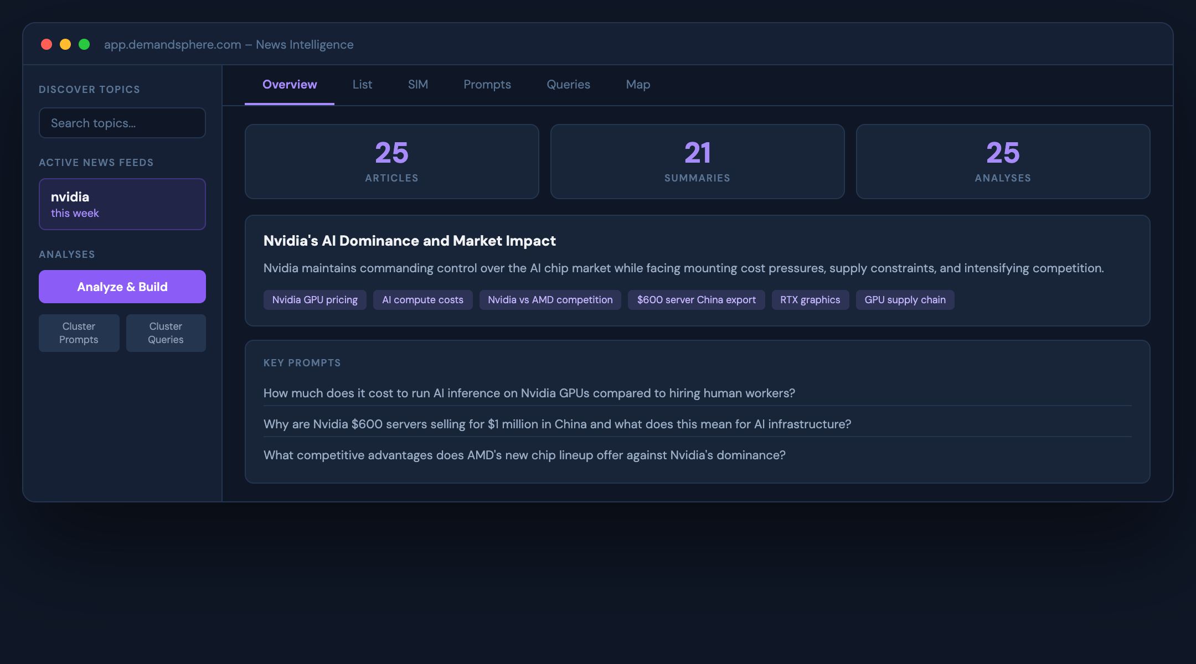This screenshot has width=1196, height=664.
Task: Open the prompt about AI inference costs
Action: pos(529,393)
